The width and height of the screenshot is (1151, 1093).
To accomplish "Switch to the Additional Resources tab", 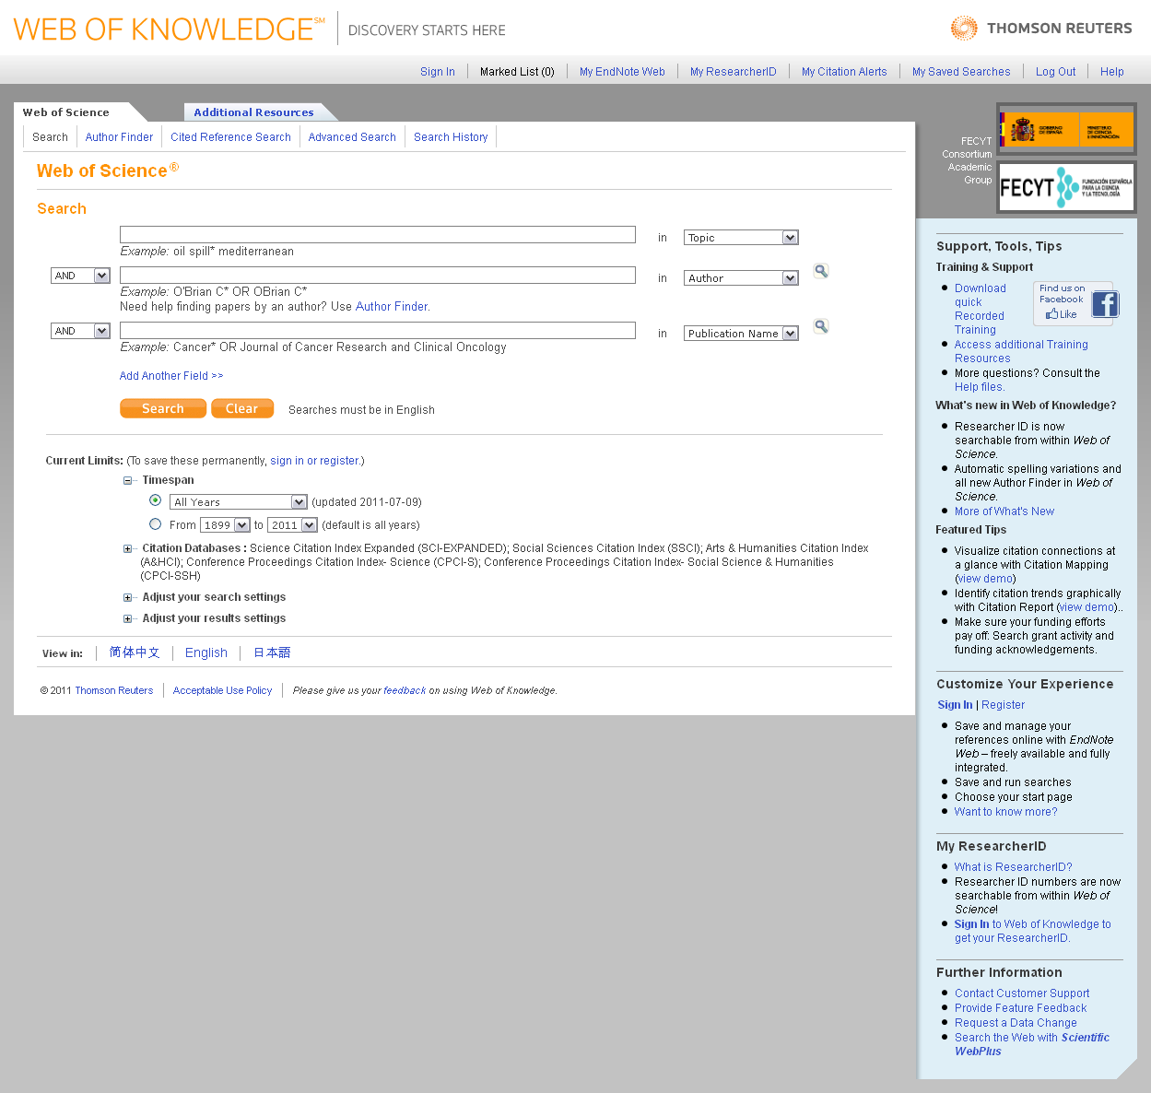I will point(253,112).
